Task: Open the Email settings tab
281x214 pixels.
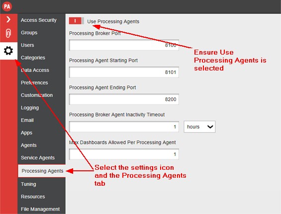Action: (x=27, y=120)
